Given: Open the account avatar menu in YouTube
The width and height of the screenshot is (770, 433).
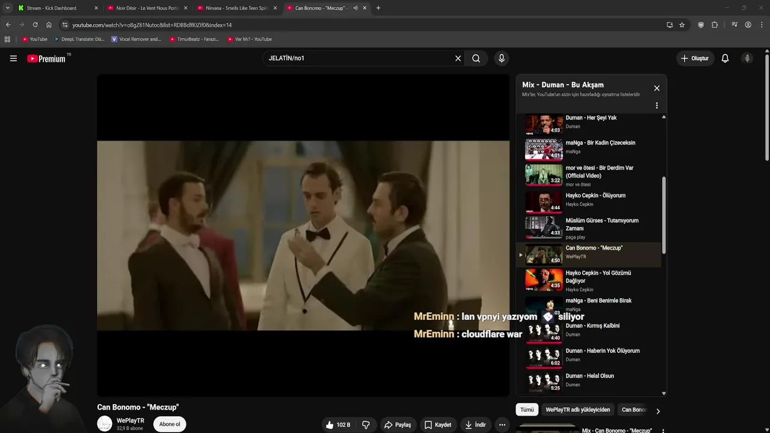Looking at the screenshot, I should pyautogui.click(x=747, y=58).
